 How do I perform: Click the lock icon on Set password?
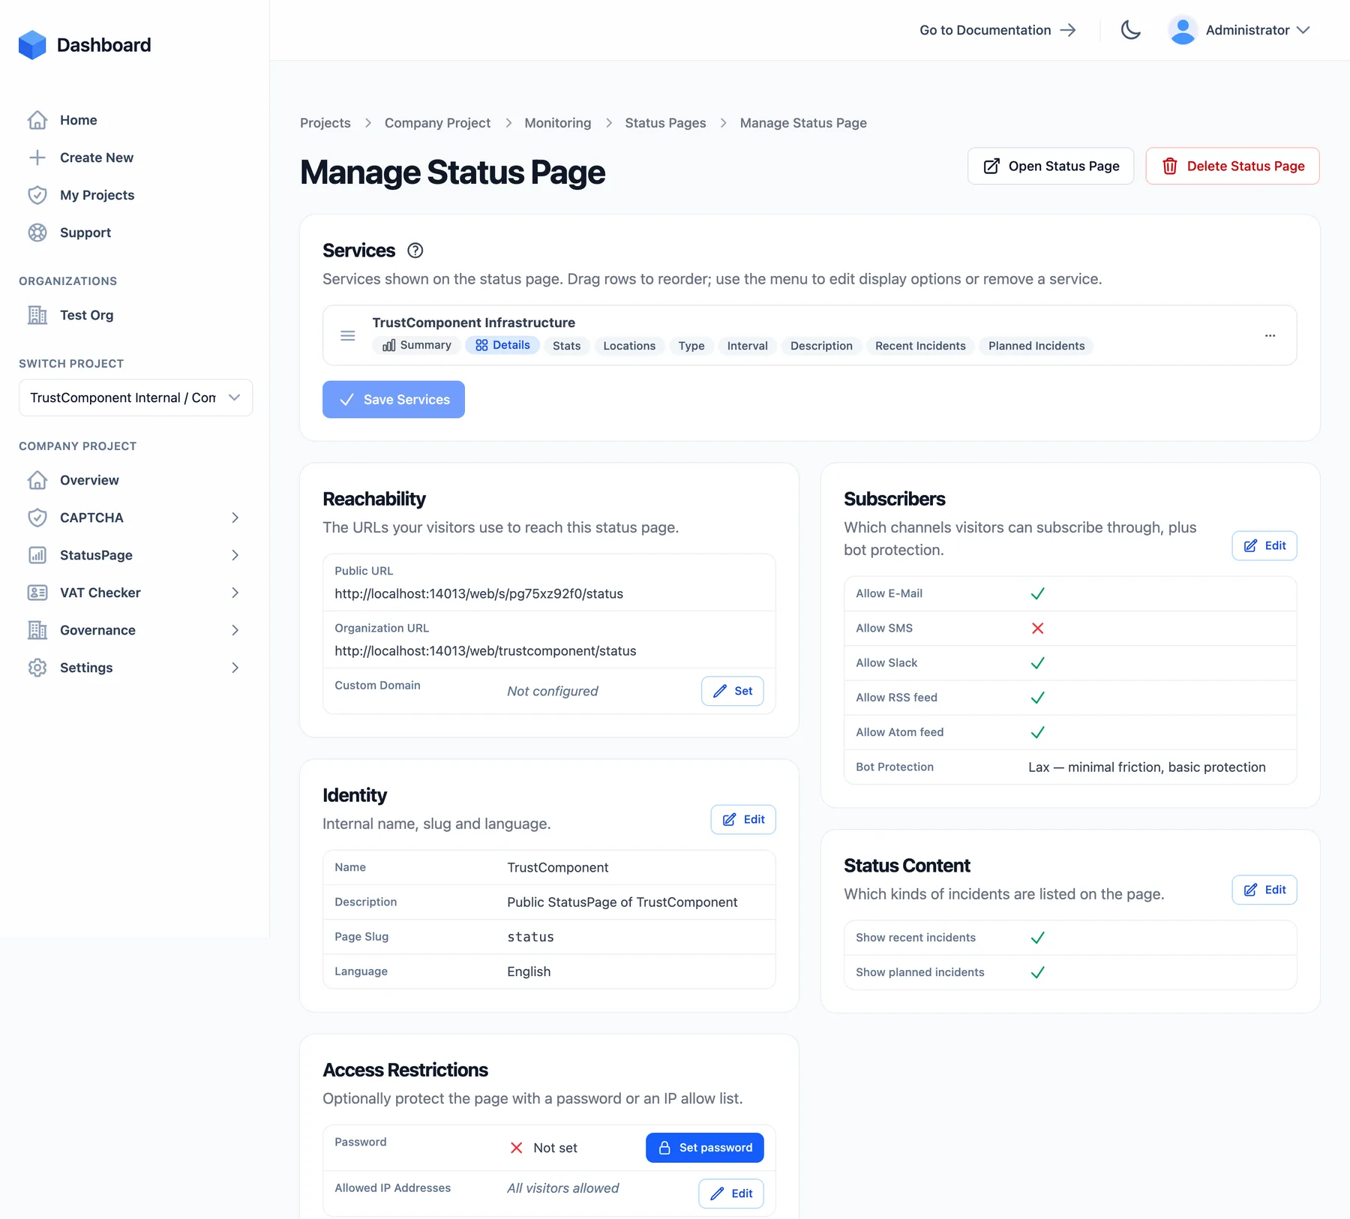point(664,1148)
